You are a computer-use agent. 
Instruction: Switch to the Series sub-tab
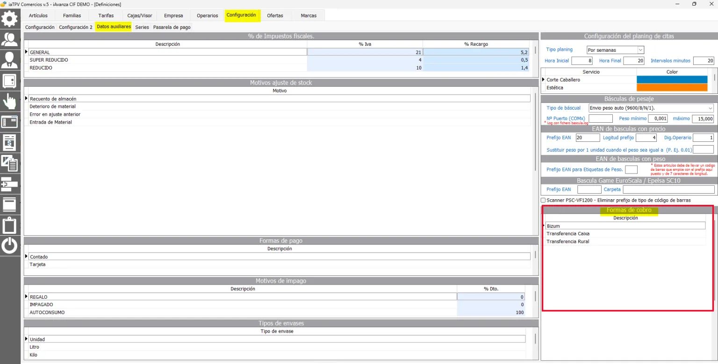tap(142, 27)
